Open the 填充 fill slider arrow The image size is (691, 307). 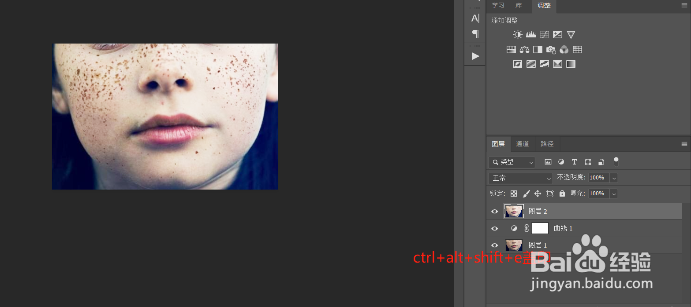(614, 194)
